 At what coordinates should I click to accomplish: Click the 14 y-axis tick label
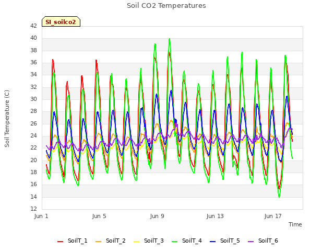click(33, 197)
